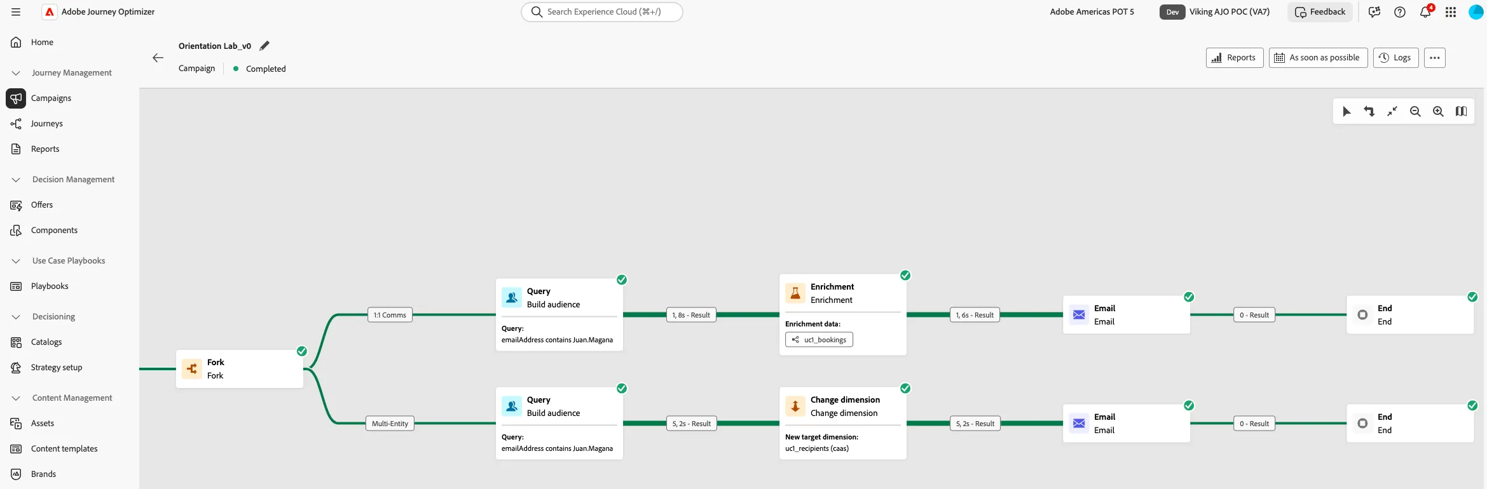The height and width of the screenshot is (489, 1487).
Task: Collapse the Decision Management section
Action: [x=16, y=180]
